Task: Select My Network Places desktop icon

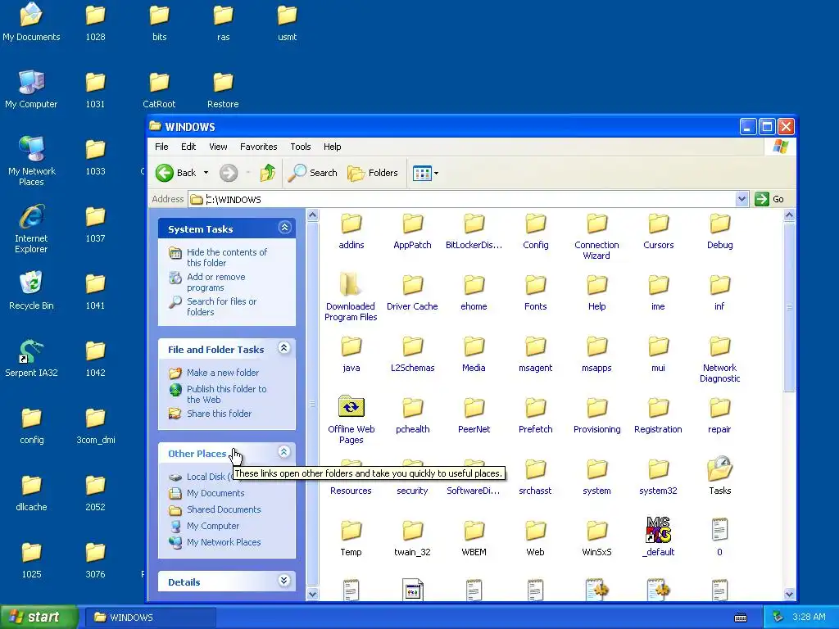Action: [31, 161]
